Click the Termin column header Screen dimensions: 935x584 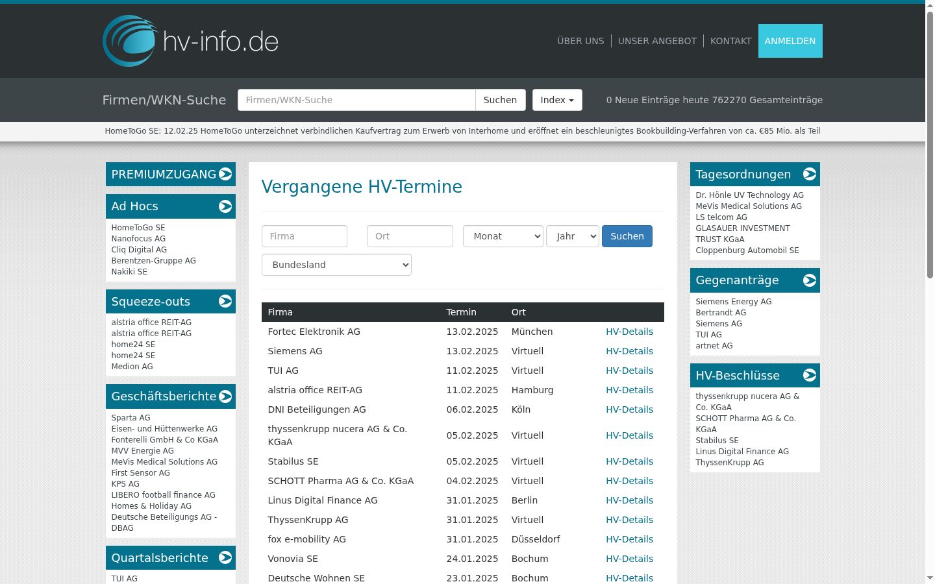[x=461, y=312]
